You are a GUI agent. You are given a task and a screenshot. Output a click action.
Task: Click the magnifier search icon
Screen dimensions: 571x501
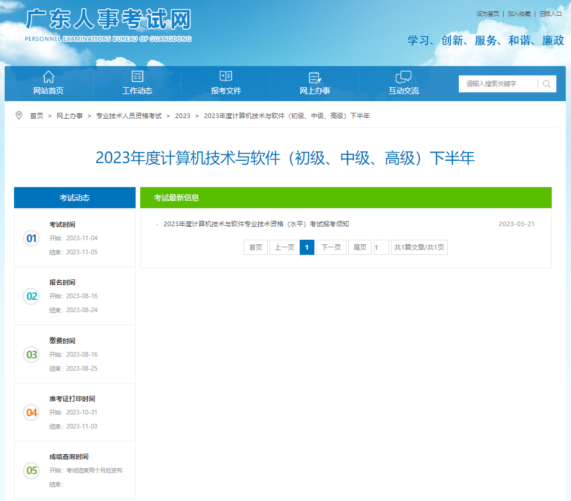[x=547, y=84]
